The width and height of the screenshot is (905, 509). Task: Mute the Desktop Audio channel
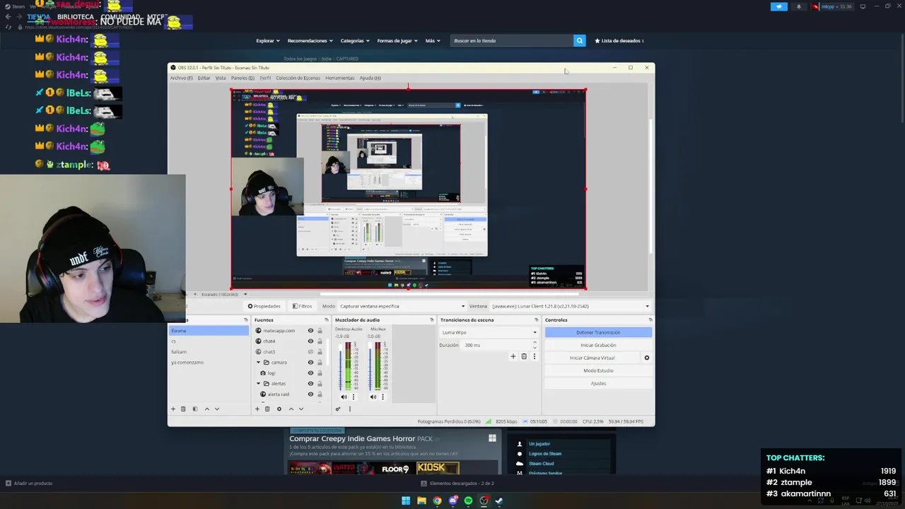click(344, 397)
